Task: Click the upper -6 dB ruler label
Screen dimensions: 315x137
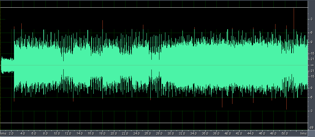Action: (x=312, y=33)
